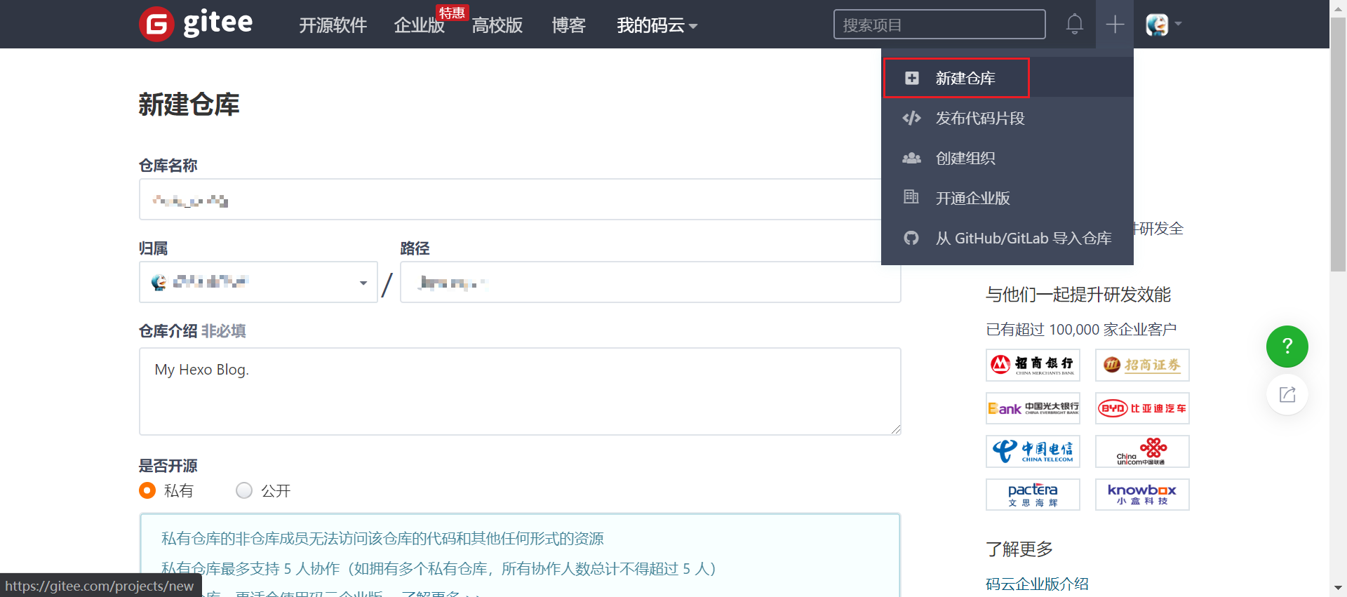Image resolution: width=1347 pixels, height=597 pixels.
Task: Click the China Telecom logo
Action: click(x=1033, y=451)
